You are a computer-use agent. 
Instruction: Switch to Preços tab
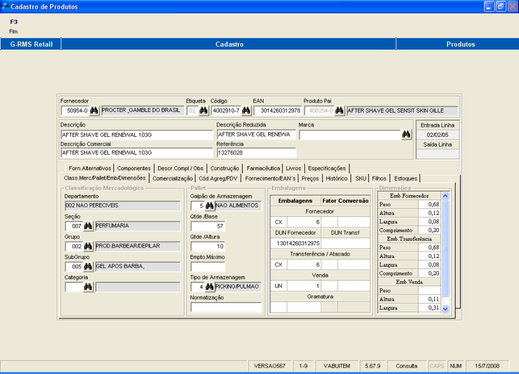coord(310,178)
